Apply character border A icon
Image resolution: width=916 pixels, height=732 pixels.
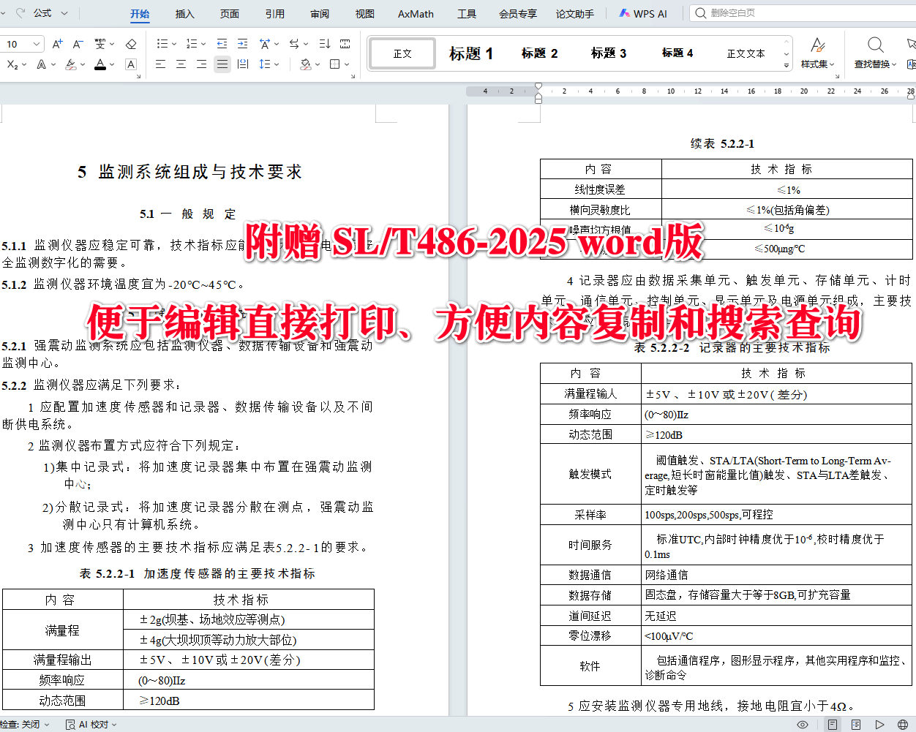click(x=131, y=64)
